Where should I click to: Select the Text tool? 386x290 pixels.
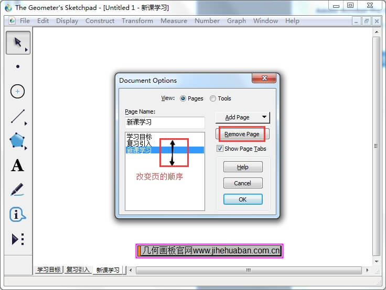click(17, 165)
